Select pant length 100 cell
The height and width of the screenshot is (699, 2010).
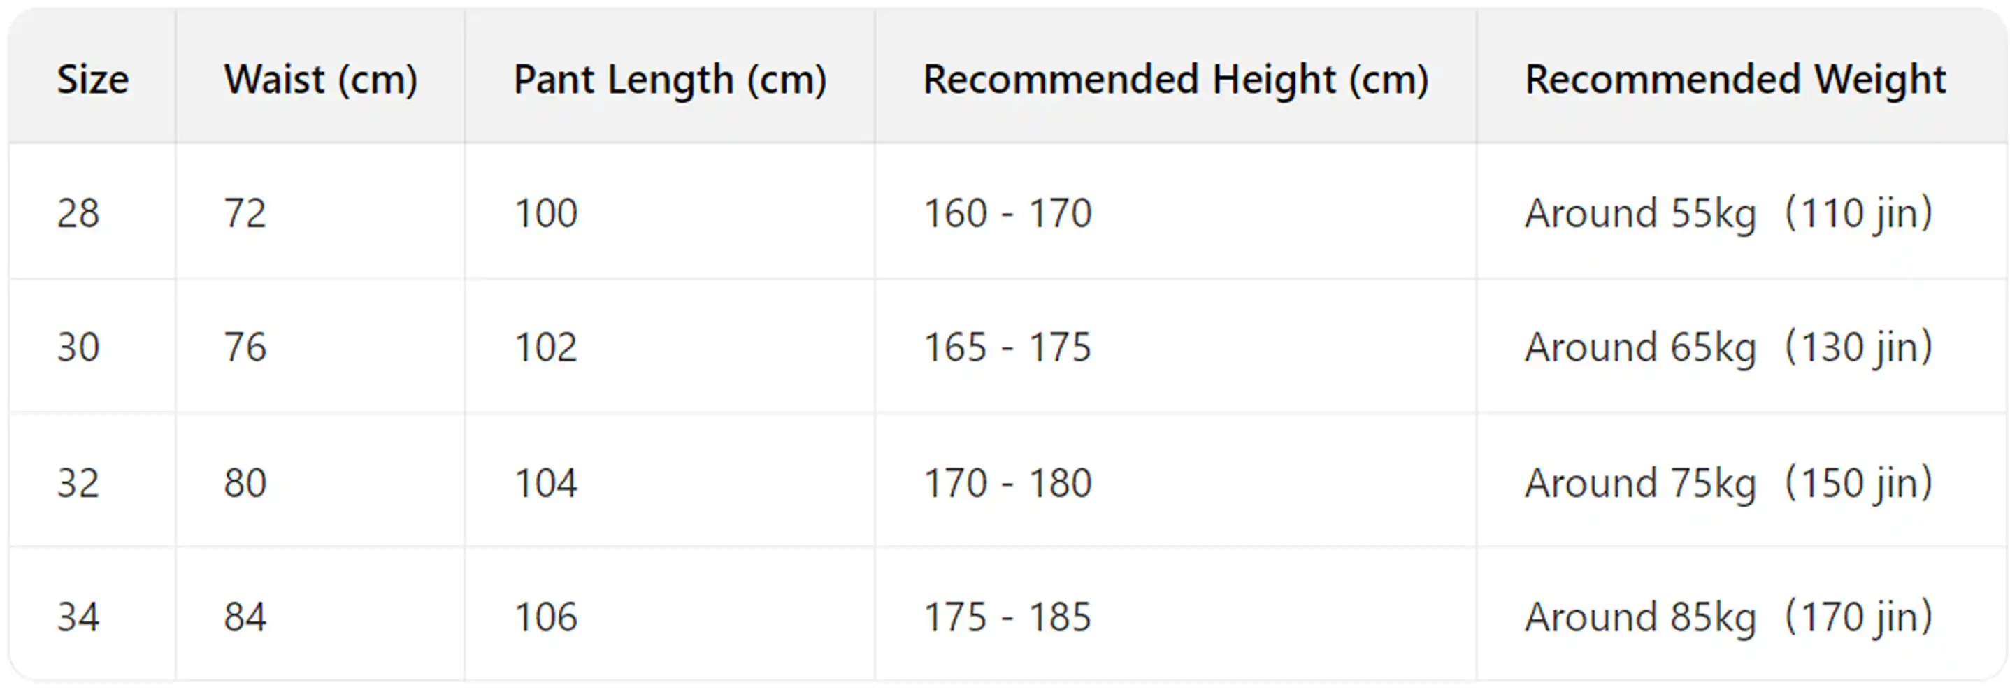(545, 213)
